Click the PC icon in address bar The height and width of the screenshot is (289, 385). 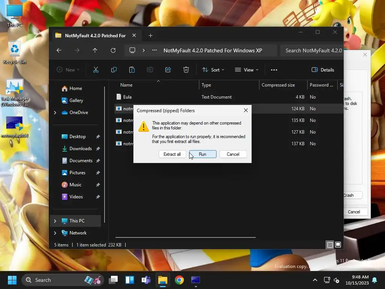point(132,50)
